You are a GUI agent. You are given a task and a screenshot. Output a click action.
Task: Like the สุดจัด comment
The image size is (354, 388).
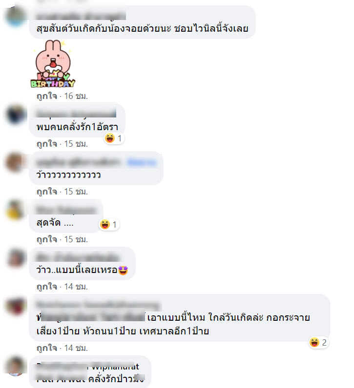pyautogui.click(x=47, y=239)
